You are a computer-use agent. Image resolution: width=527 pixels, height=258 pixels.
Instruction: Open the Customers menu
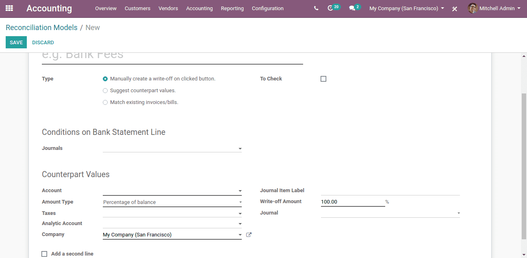click(x=137, y=8)
